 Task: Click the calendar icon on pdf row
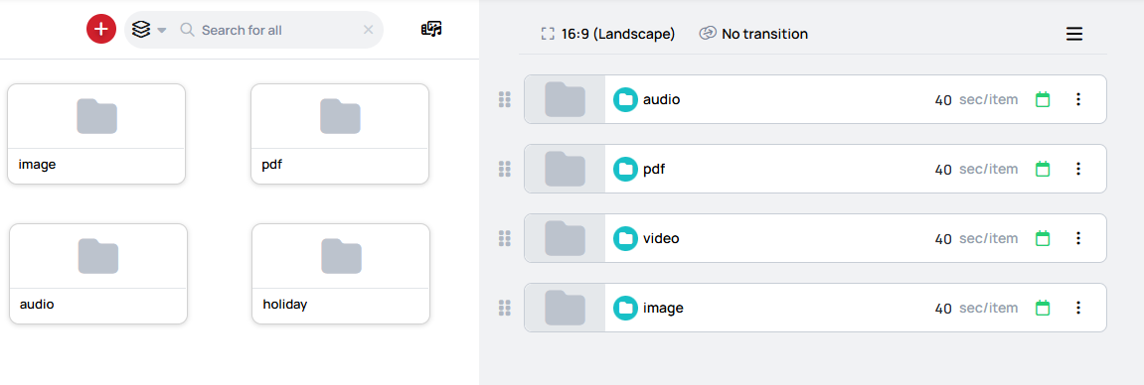point(1043,169)
